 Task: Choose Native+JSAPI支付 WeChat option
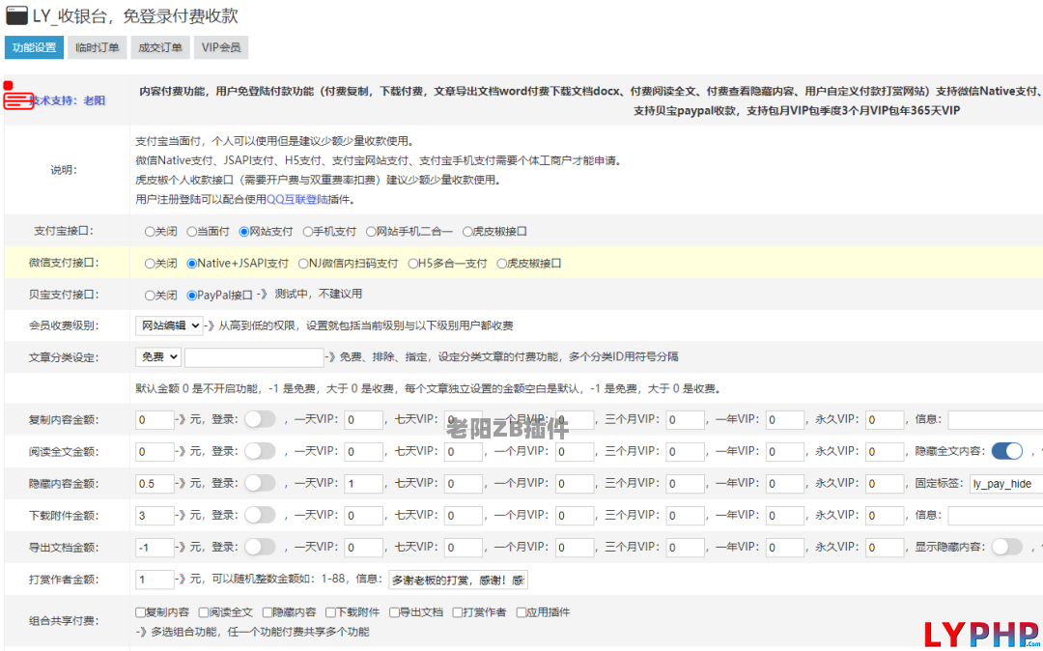pyautogui.click(x=191, y=264)
